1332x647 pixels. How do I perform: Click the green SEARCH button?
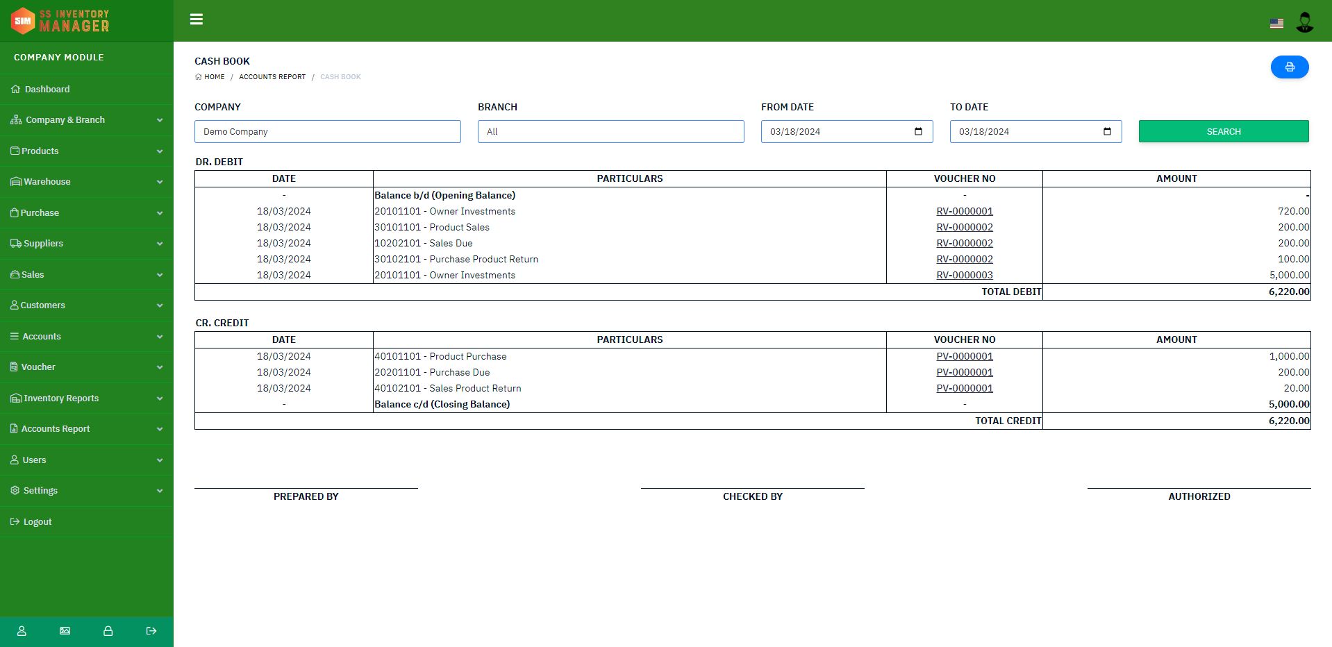[x=1224, y=132]
